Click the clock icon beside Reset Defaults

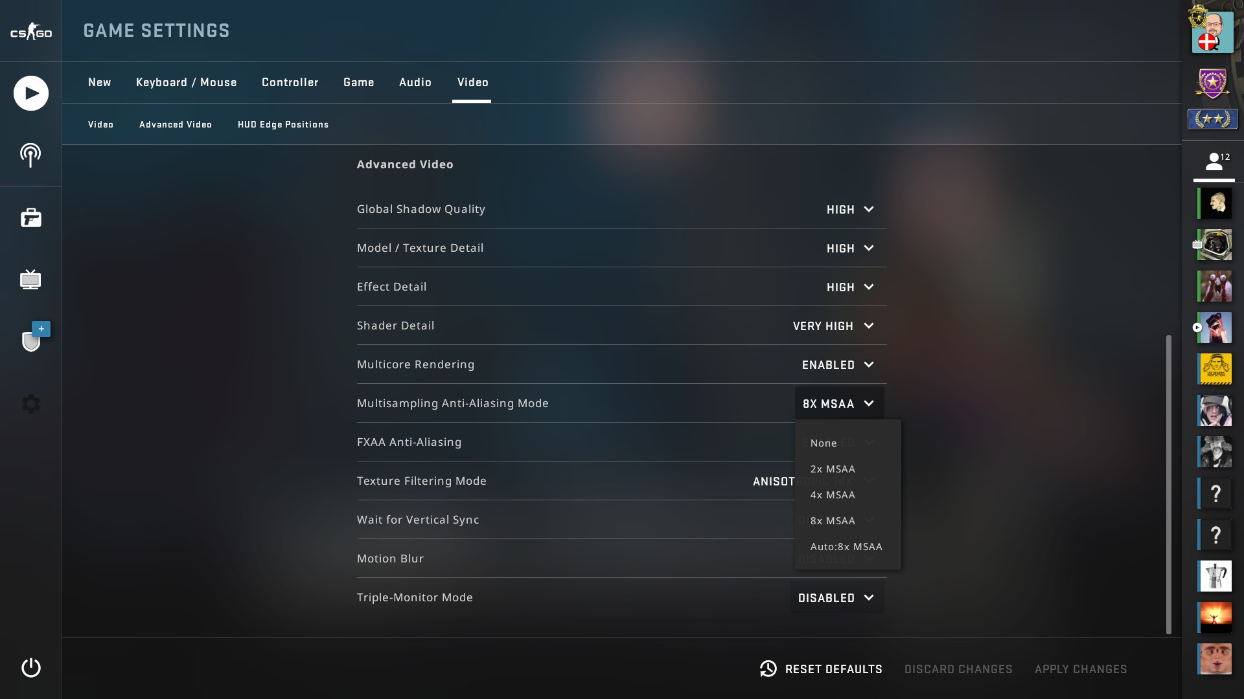(x=768, y=669)
